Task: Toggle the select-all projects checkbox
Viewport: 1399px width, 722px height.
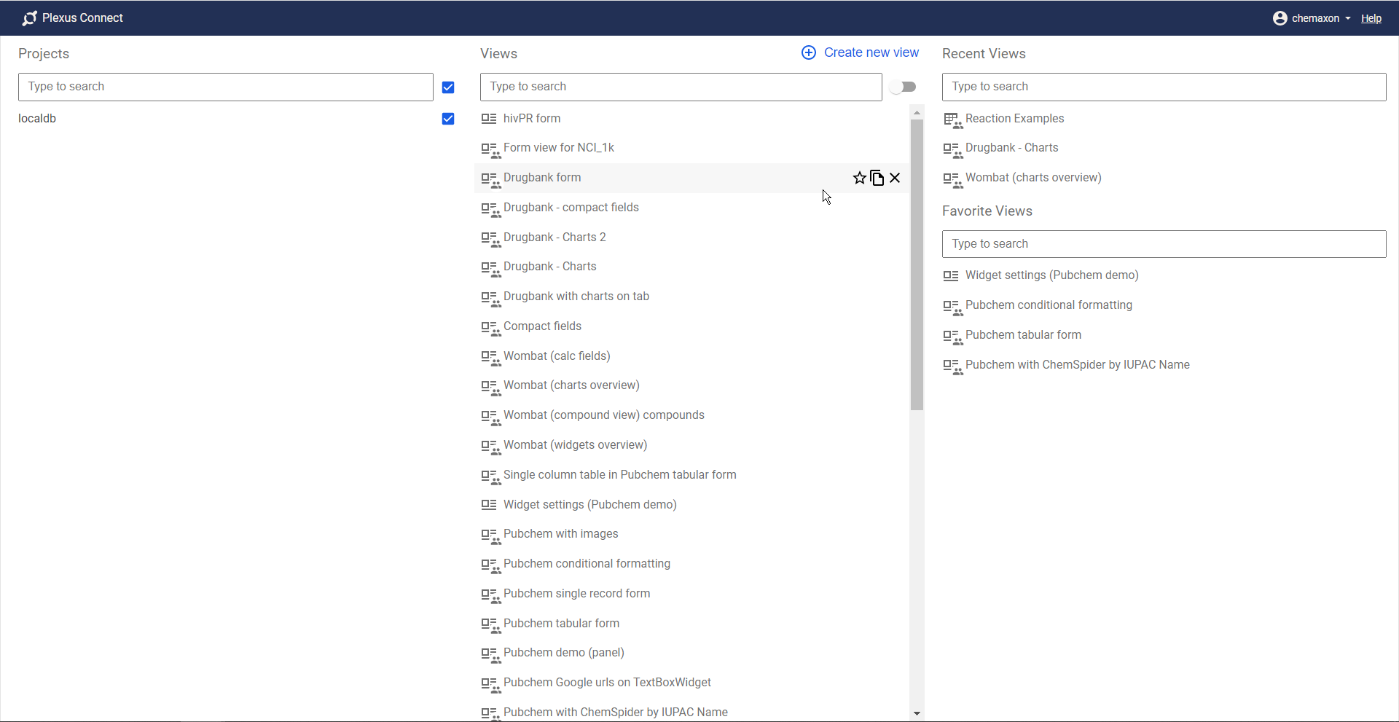Action: 448,87
